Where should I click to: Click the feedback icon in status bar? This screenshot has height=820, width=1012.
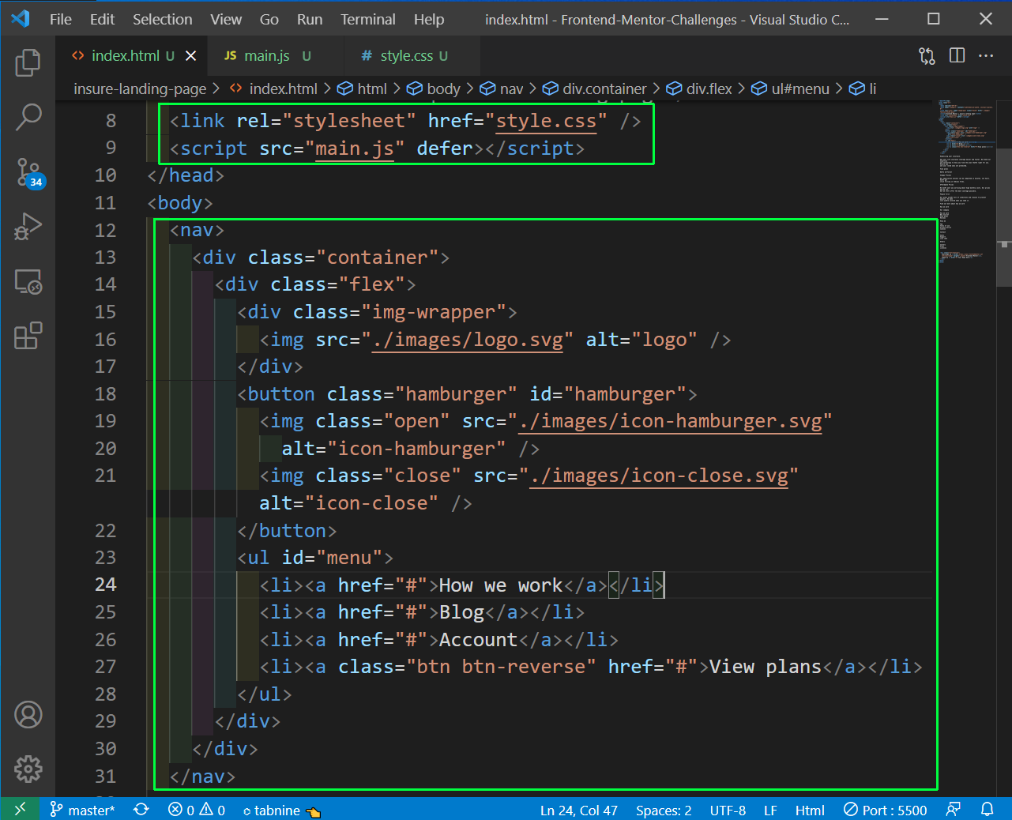pyautogui.click(x=954, y=810)
